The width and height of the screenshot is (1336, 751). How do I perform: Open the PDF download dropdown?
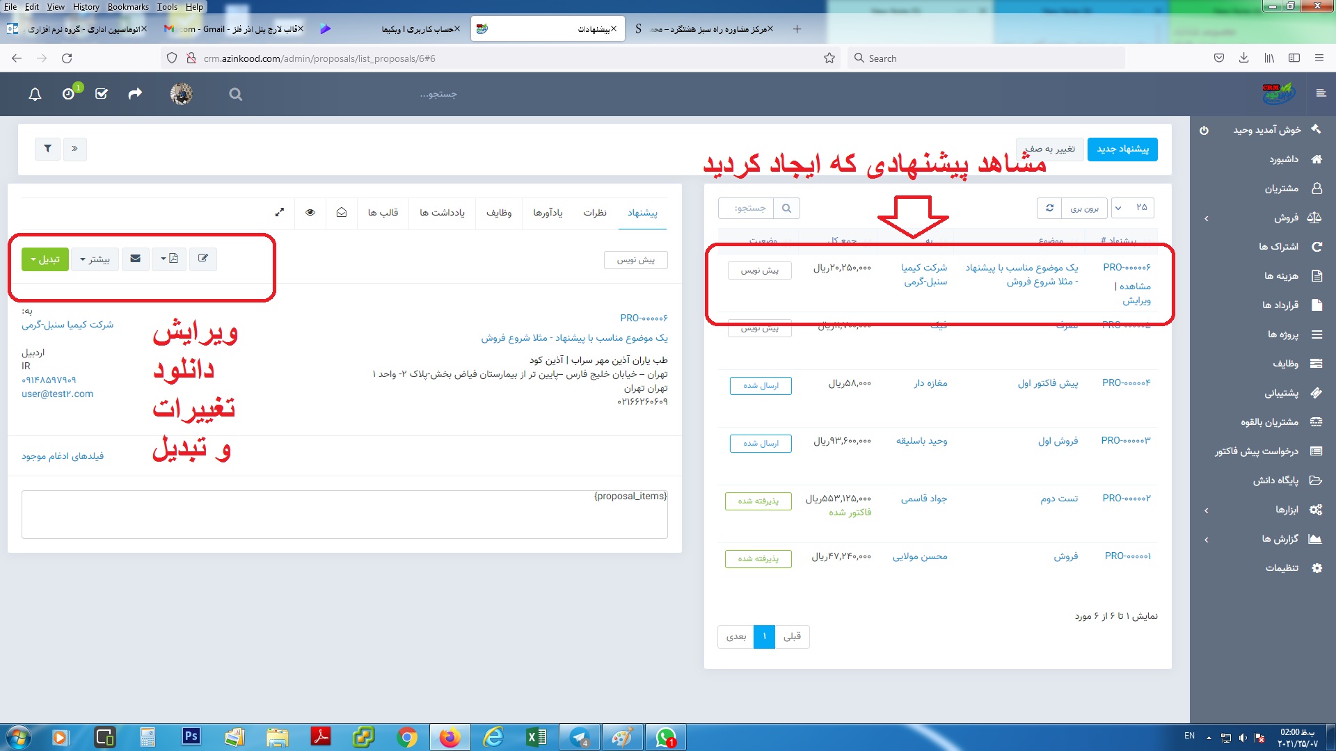(169, 259)
